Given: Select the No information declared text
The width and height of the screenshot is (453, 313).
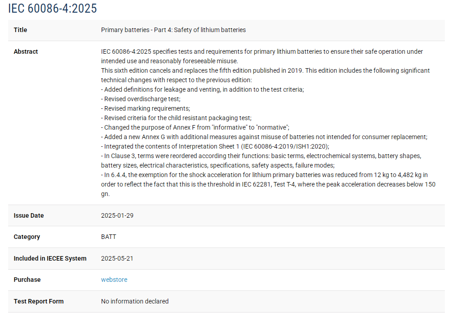Looking at the screenshot, I should [x=135, y=301].
